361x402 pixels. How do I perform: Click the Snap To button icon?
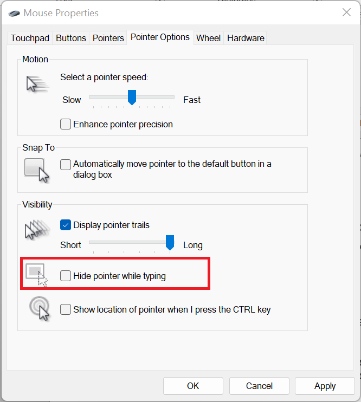[x=37, y=169]
